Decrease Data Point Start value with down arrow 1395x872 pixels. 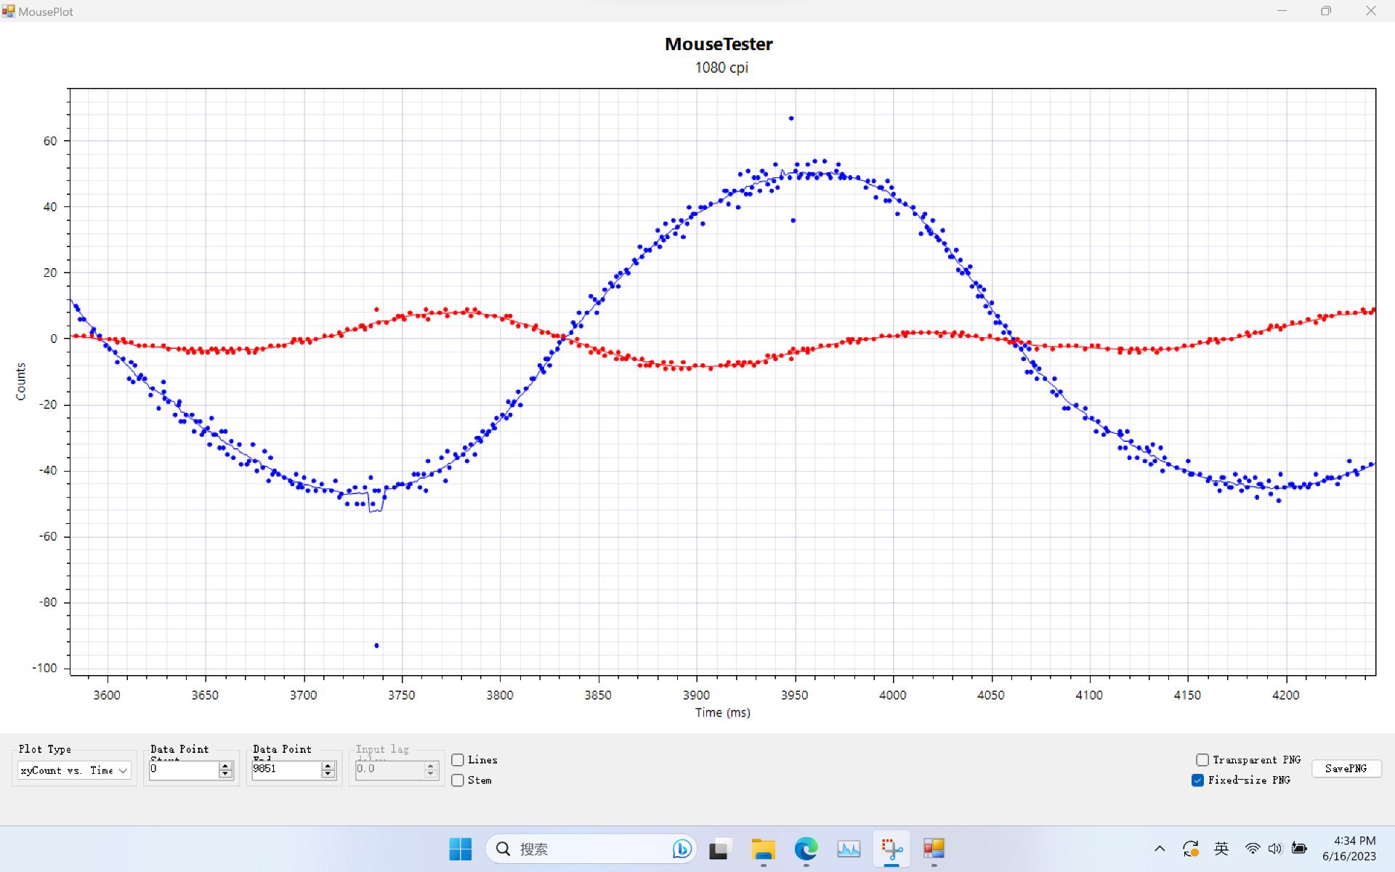(225, 774)
